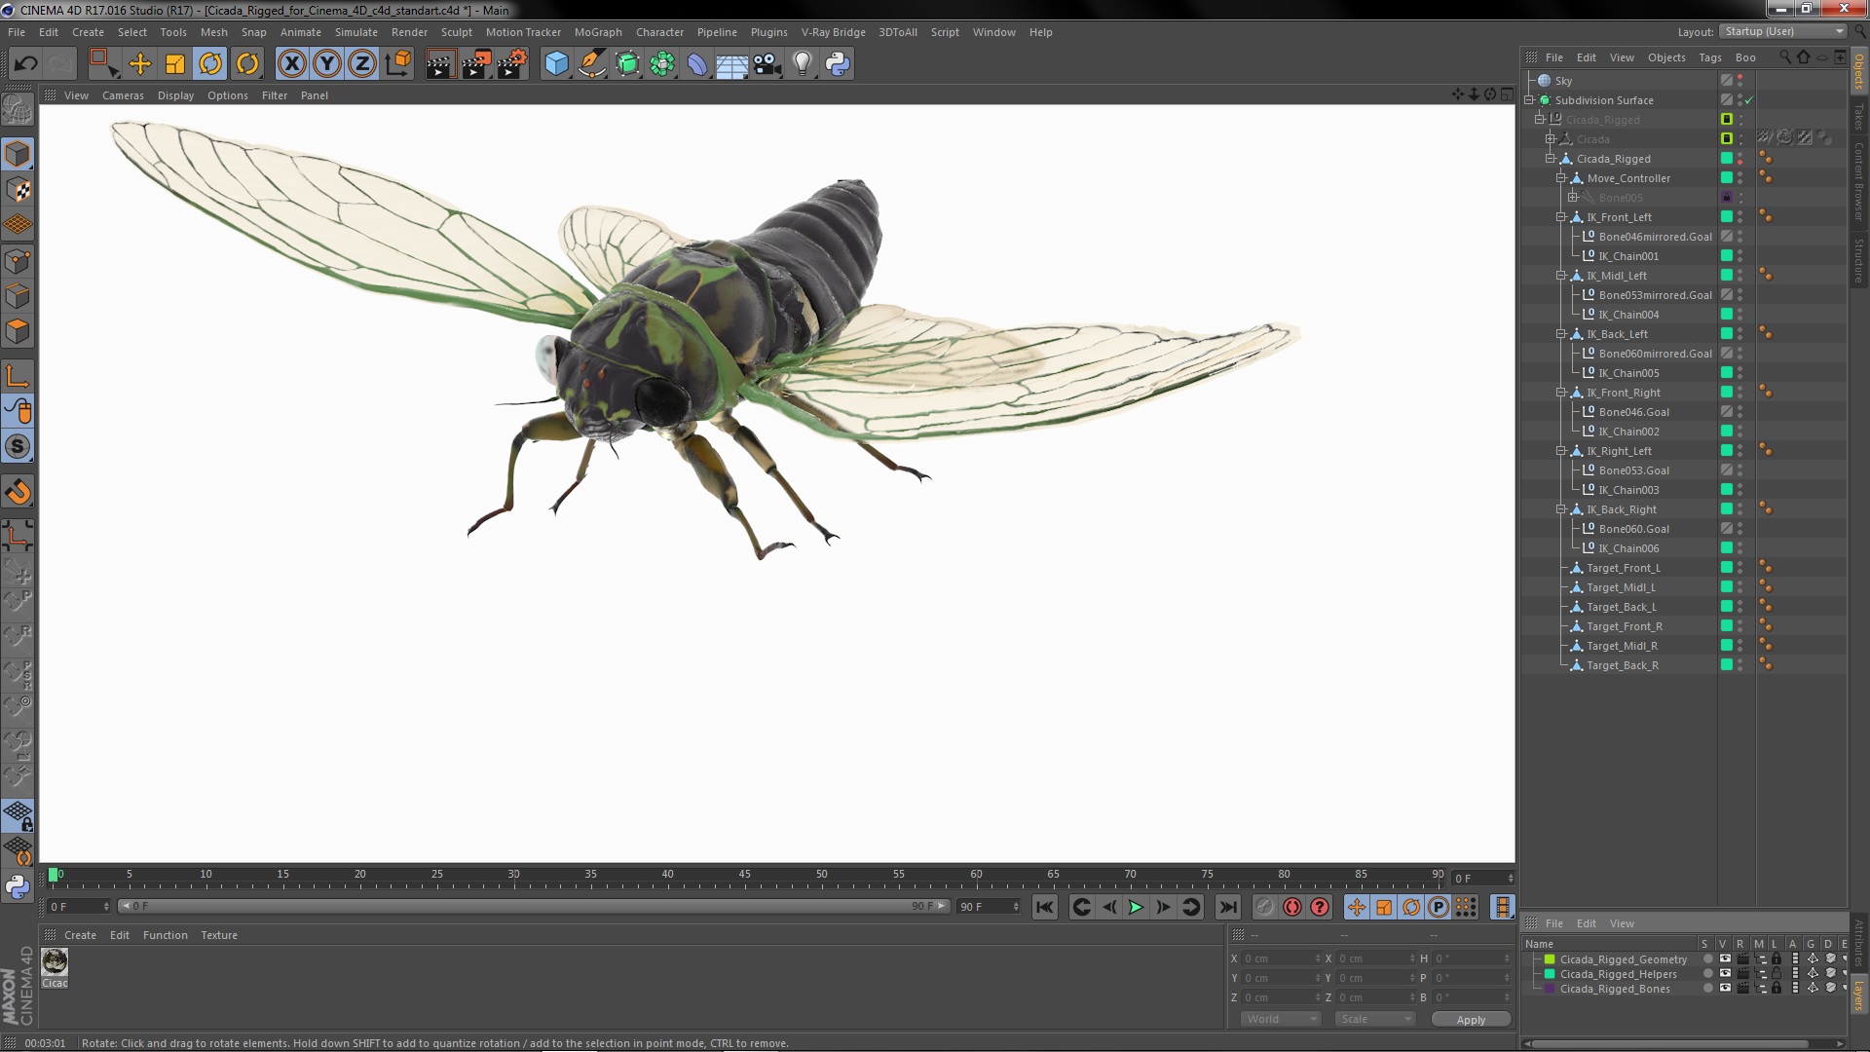The width and height of the screenshot is (1870, 1052).
Task: Add Cube primitive object
Action: (556, 64)
